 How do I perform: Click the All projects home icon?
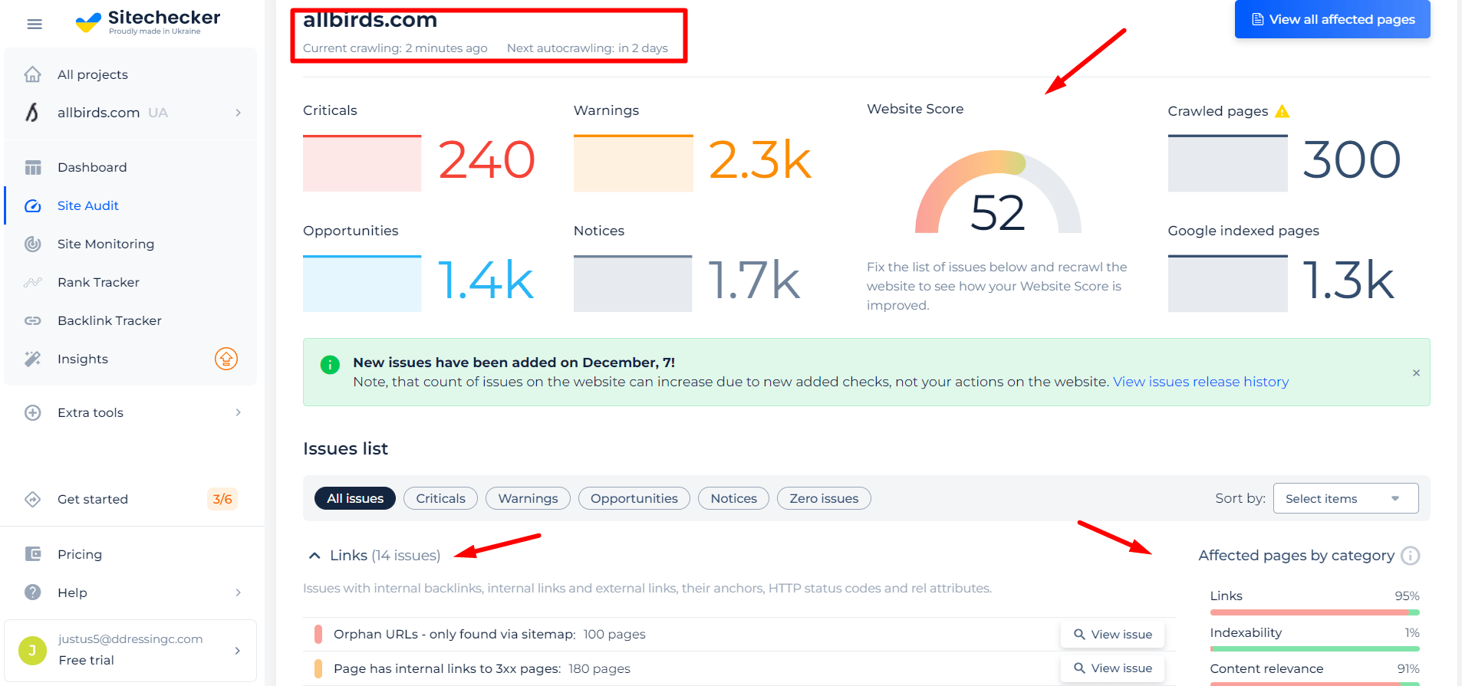tap(32, 74)
